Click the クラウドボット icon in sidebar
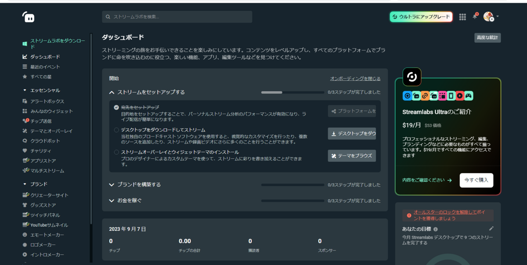This screenshot has height=265, width=527. click(25, 141)
